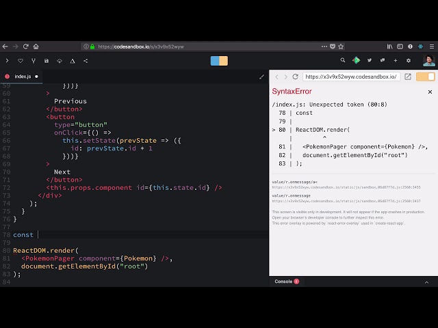438x328 pixels.
Task: Dismiss the SyntaxError overlay with X
Action: [430, 92]
